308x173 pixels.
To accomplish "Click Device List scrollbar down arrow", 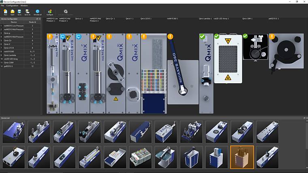I will coord(307,167).
